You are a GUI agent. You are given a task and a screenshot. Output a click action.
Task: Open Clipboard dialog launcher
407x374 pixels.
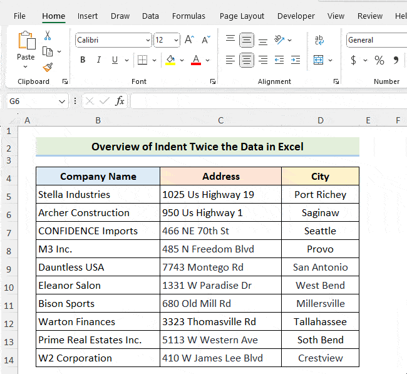pyautogui.click(x=65, y=81)
